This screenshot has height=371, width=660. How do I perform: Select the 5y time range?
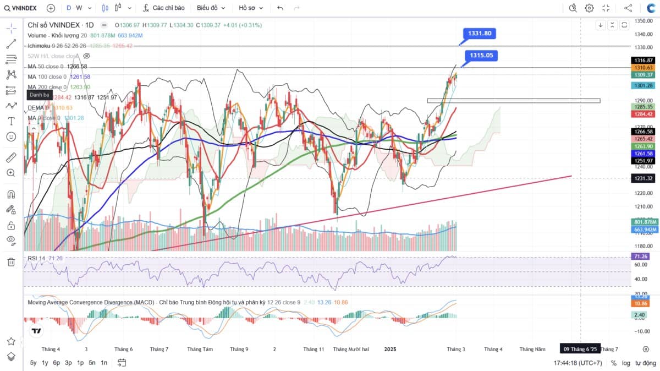[34, 363]
